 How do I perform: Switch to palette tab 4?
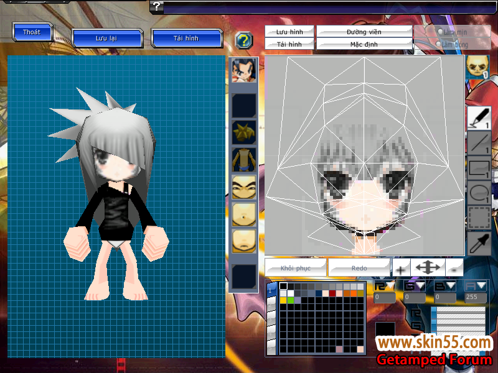coord(271,334)
